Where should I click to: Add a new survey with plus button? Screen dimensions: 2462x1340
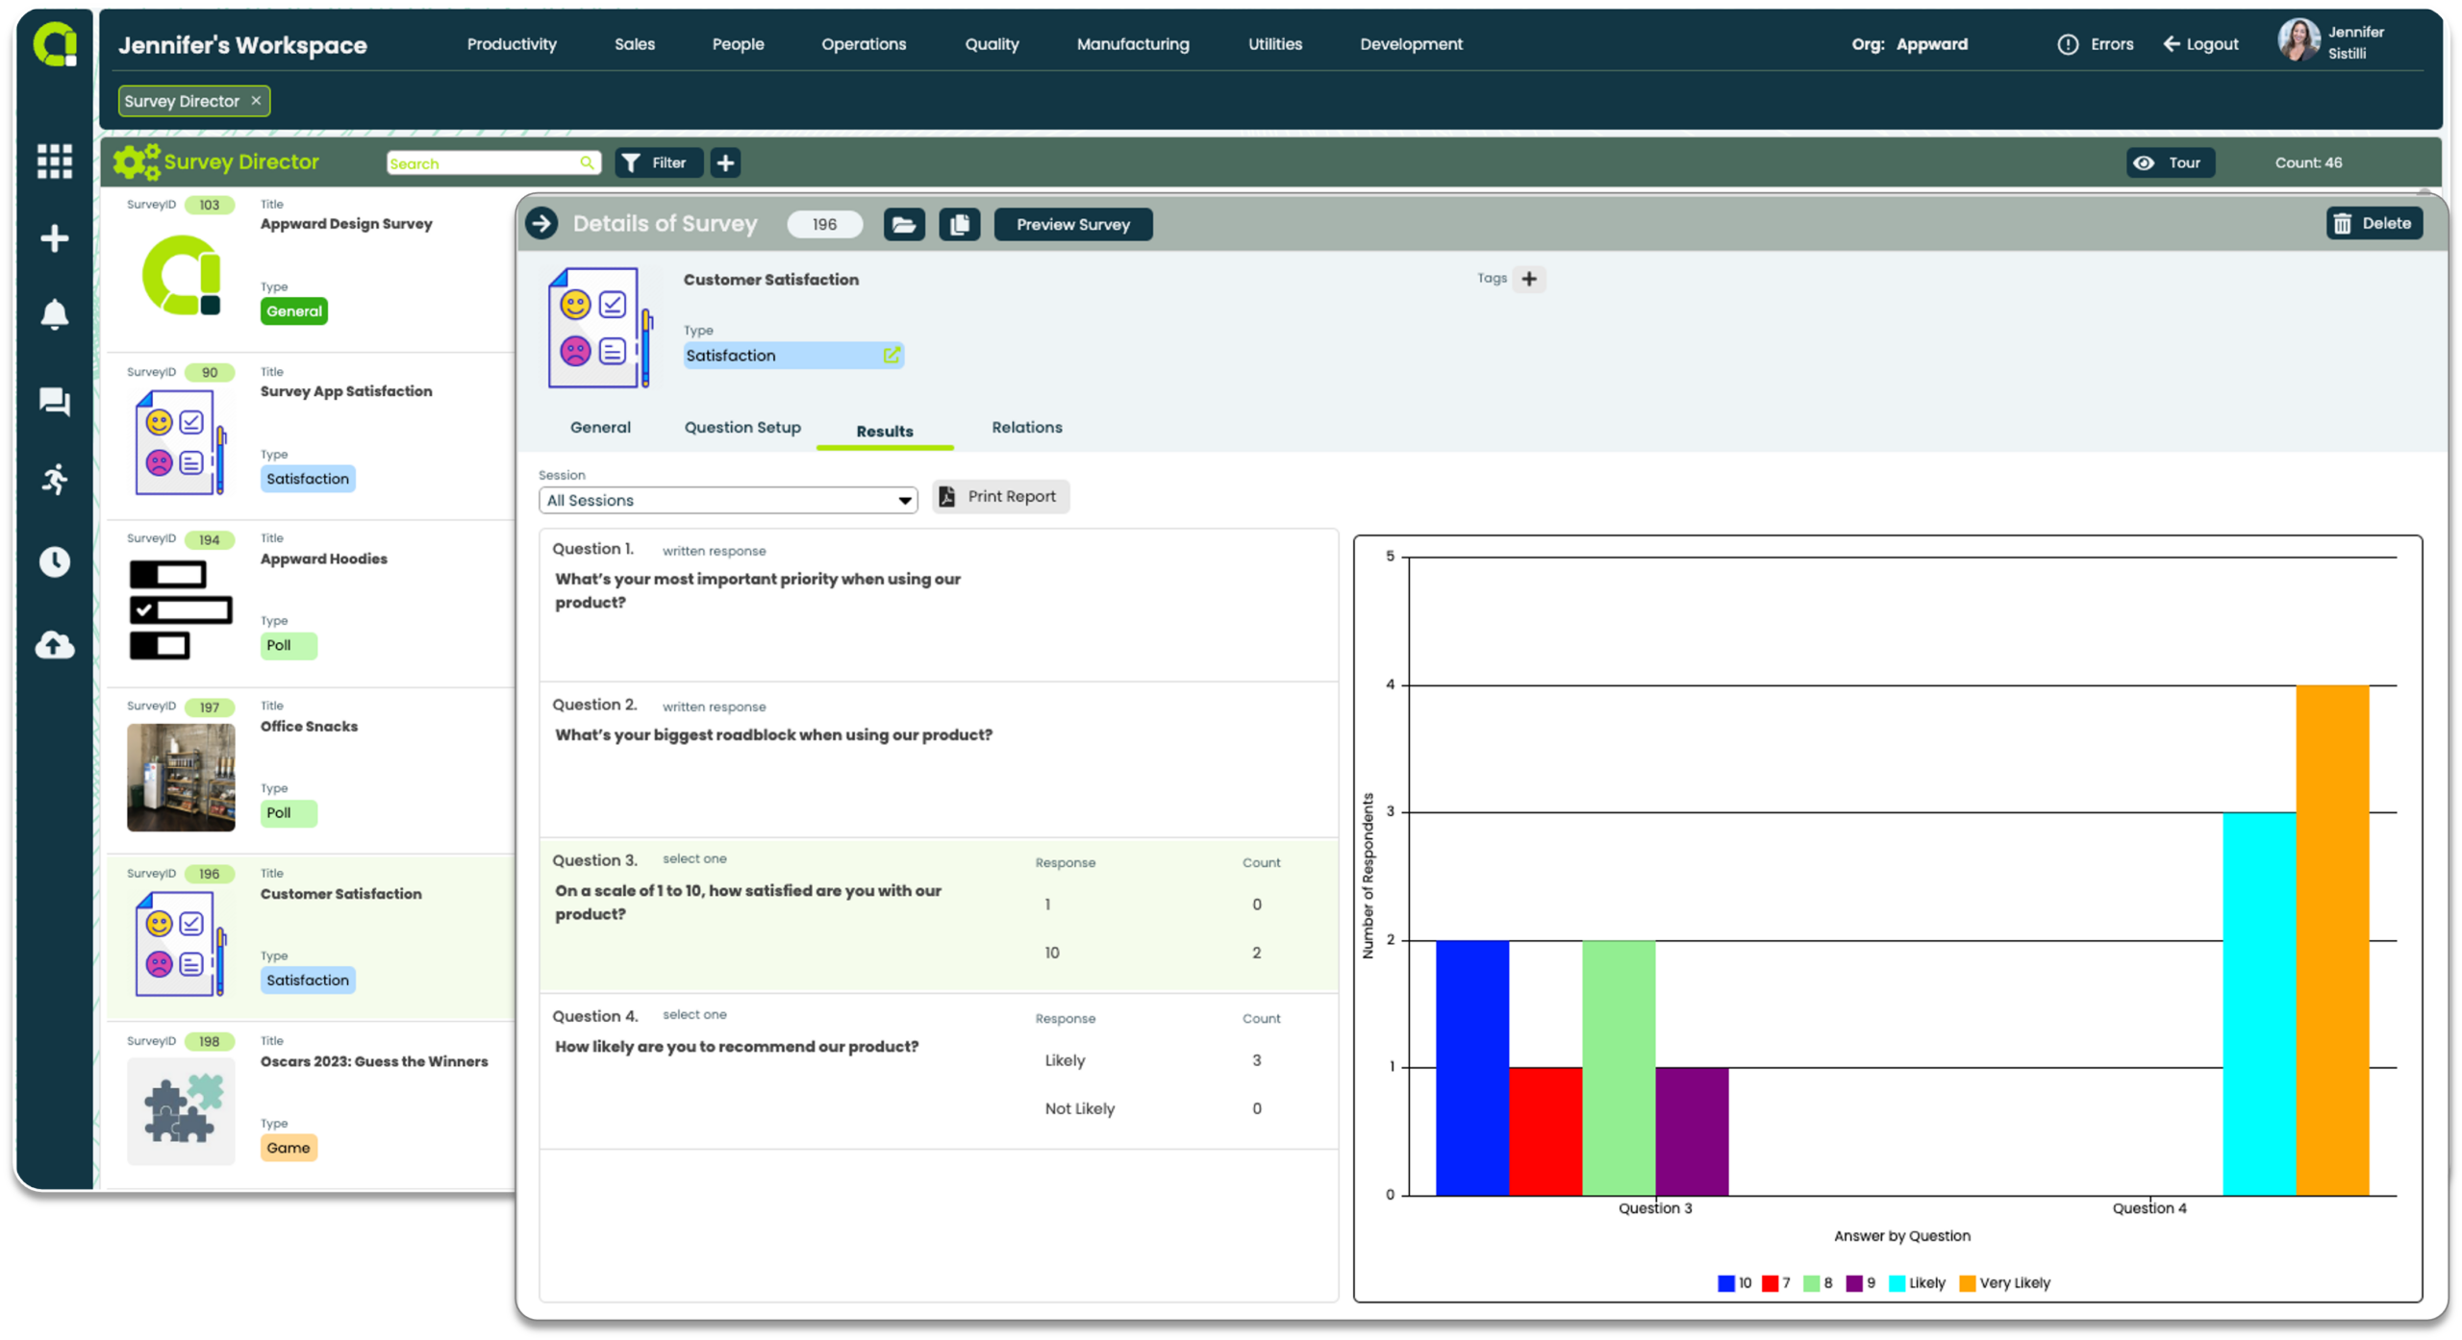[x=725, y=162]
